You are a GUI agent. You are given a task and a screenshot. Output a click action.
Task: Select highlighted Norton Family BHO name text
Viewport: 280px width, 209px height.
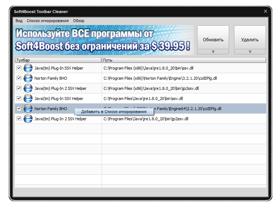click(x=51, y=109)
